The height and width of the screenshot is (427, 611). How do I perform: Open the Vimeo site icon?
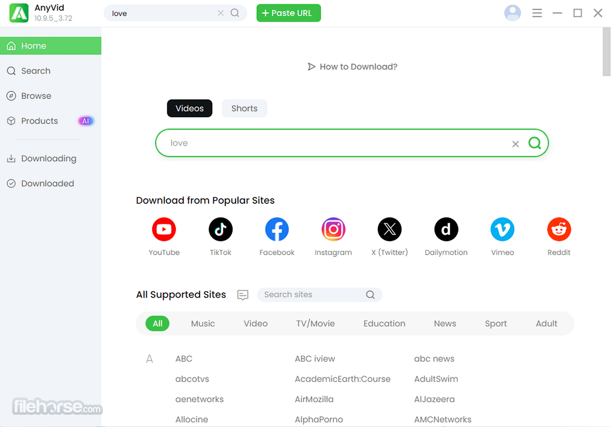click(503, 229)
